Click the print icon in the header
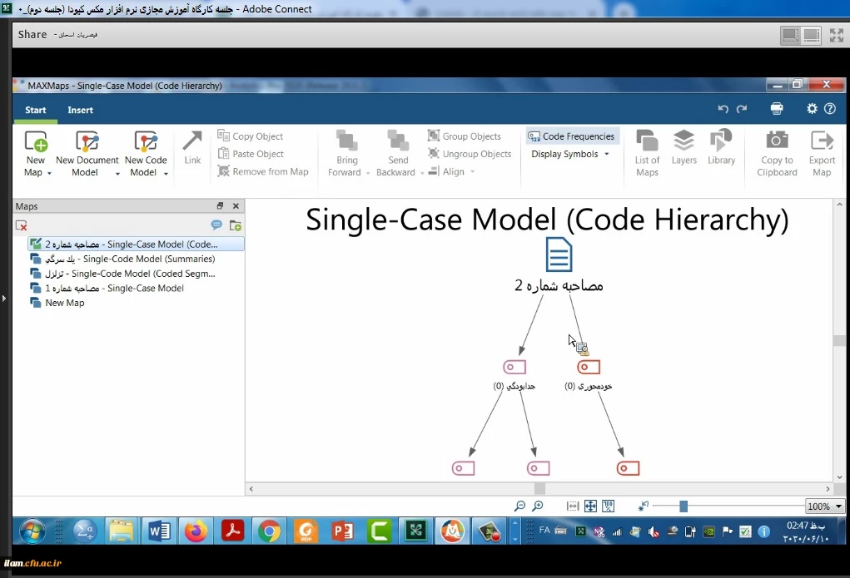The width and height of the screenshot is (850, 578). click(x=777, y=109)
